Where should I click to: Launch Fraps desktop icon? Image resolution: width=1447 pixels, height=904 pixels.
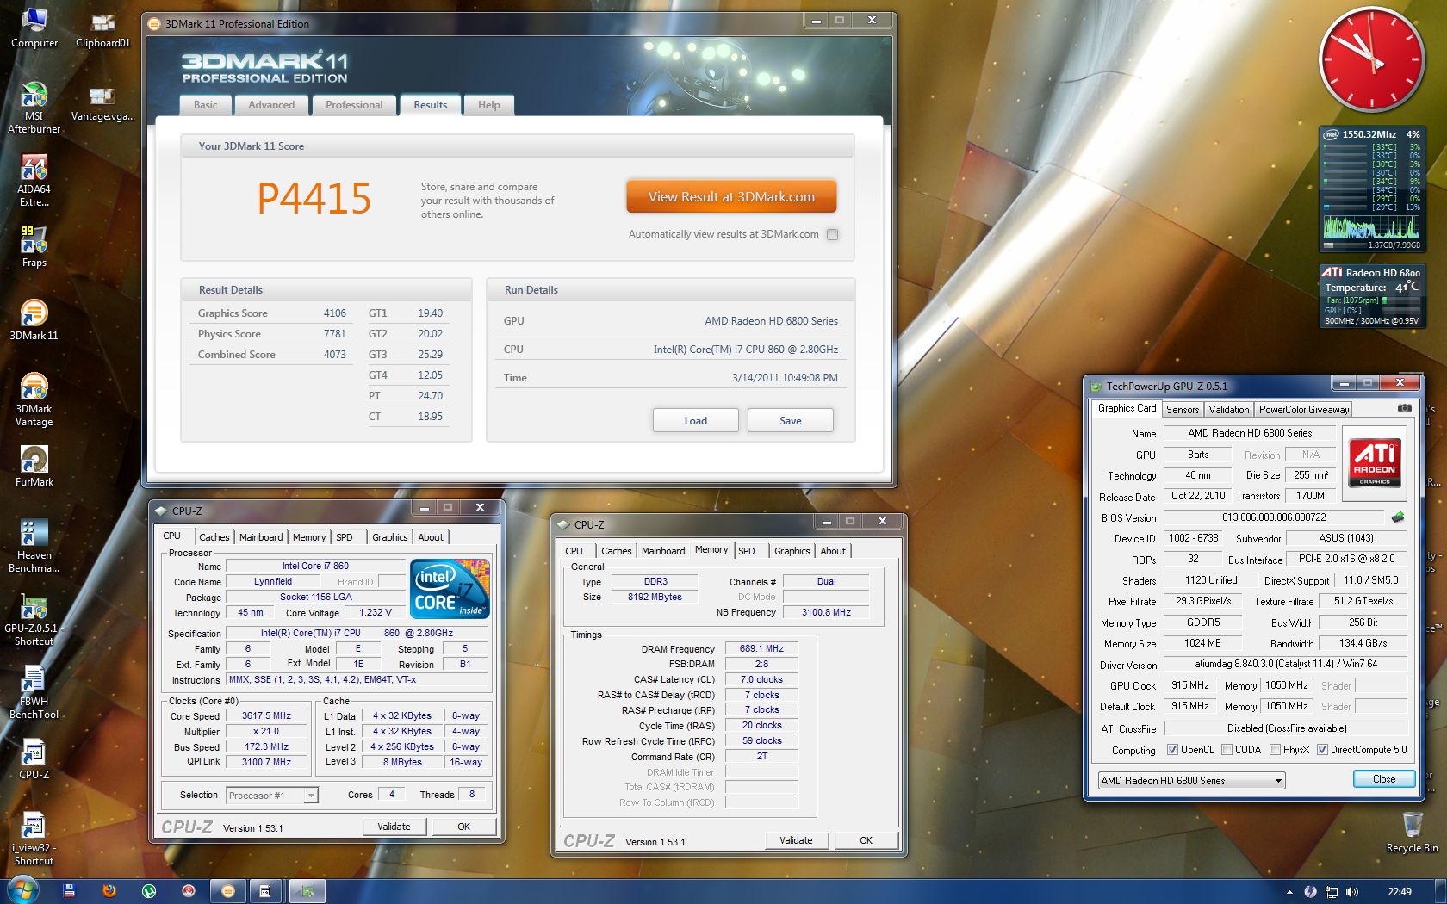pyautogui.click(x=34, y=247)
